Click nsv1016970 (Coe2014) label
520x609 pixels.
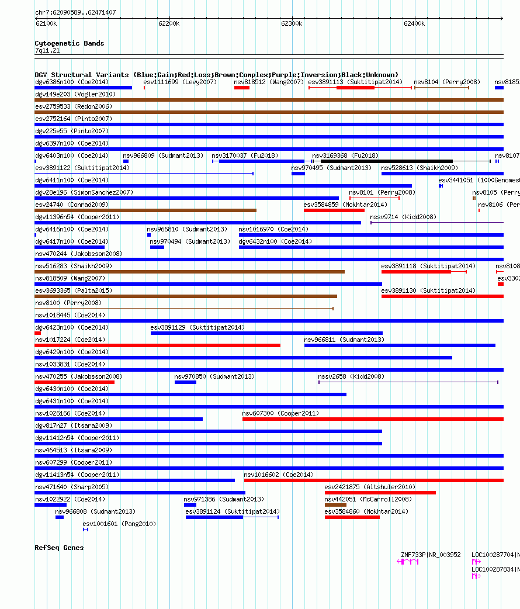coord(273,229)
